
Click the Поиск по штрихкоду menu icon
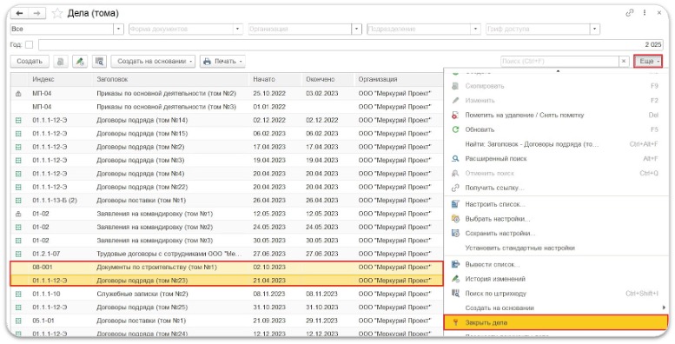pos(455,294)
